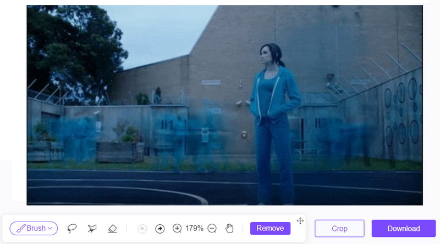Open the Brush tool dropdown

[x=34, y=228]
